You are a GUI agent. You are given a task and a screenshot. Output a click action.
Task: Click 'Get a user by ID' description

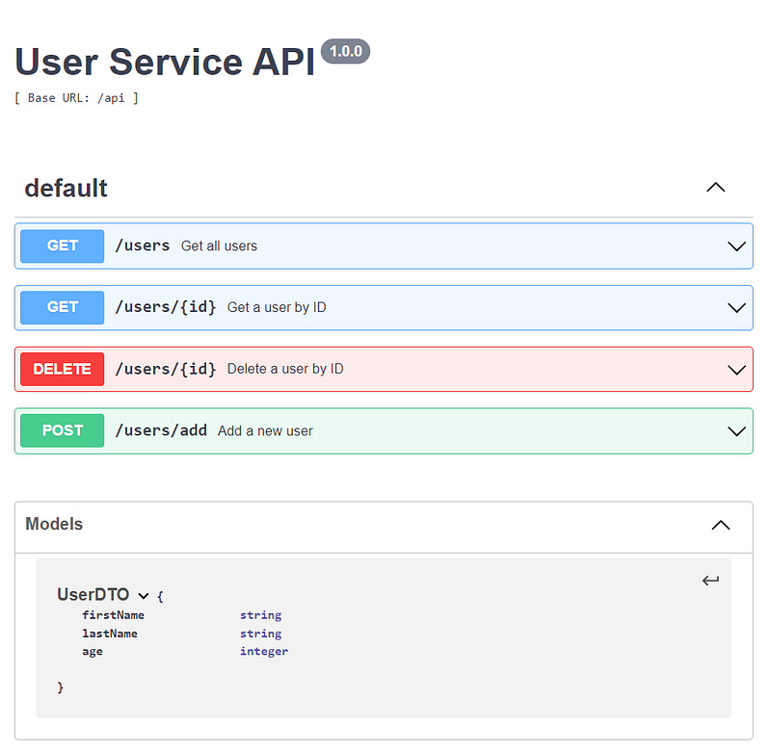point(277,307)
